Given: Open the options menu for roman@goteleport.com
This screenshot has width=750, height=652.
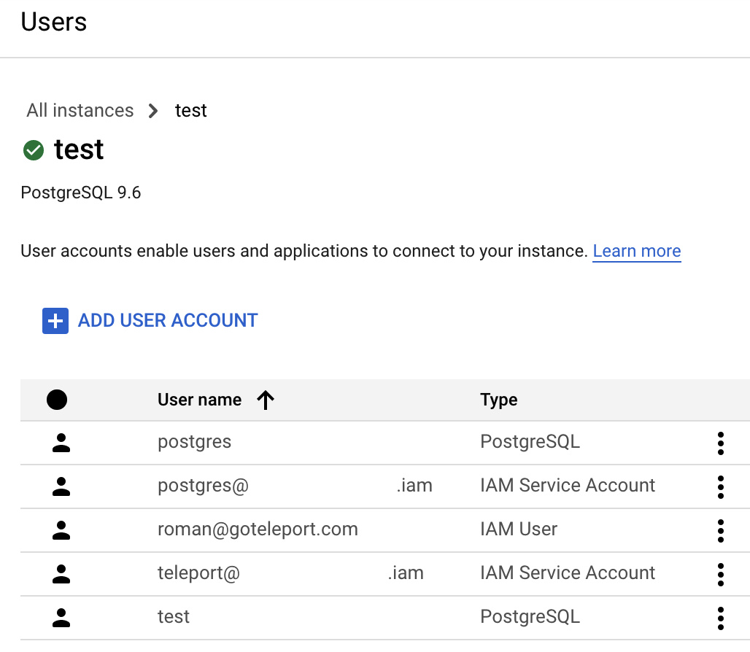Looking at the screenshot, I should click(x=720, y=529).
